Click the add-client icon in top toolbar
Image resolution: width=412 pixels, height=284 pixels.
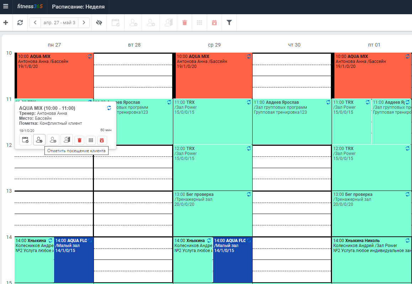[151, 23]
